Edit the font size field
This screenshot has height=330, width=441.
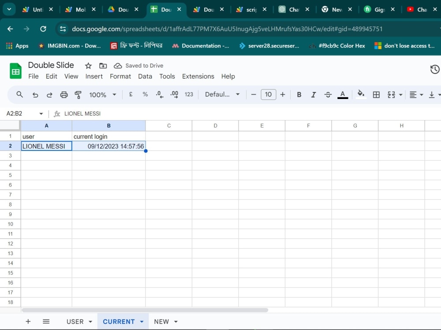click(x=268, y=95)
